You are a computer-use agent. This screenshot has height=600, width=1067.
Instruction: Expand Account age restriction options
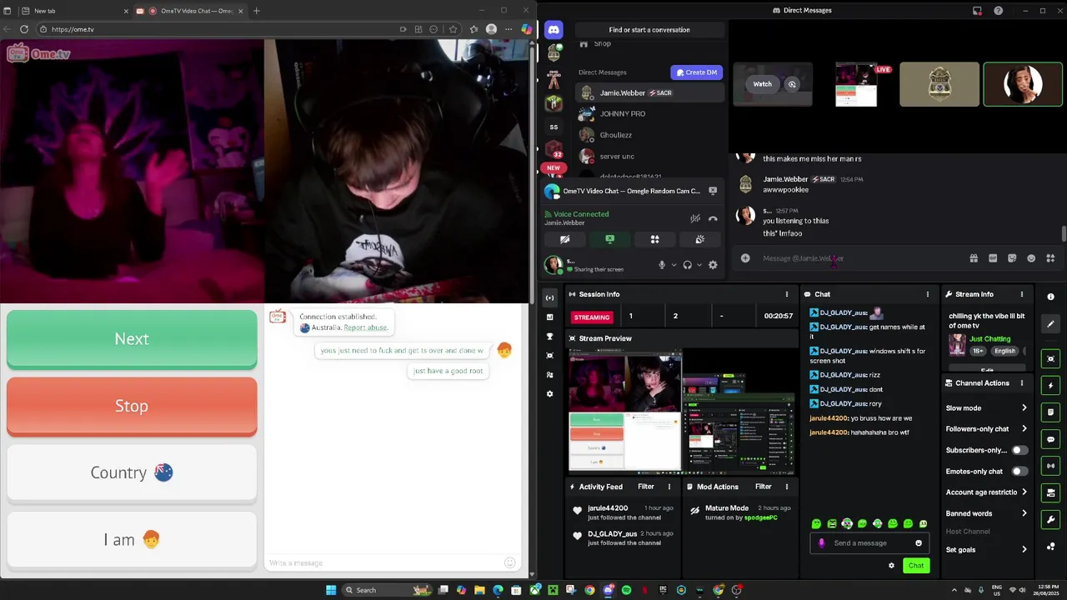coord(986,492)
